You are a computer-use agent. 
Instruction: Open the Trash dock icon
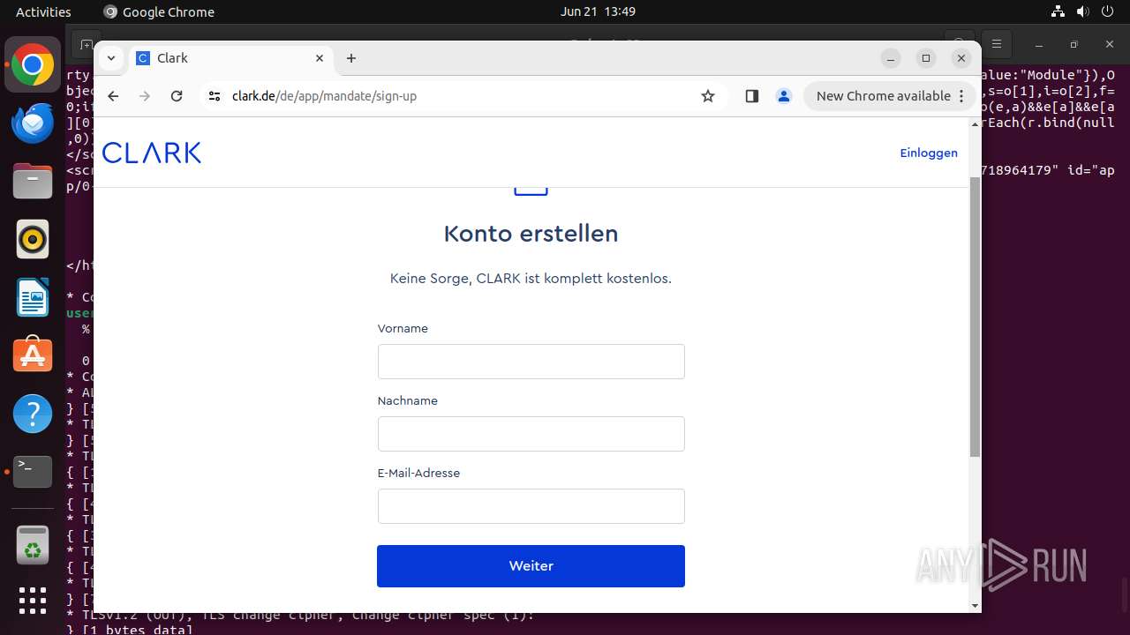point(33,544)
